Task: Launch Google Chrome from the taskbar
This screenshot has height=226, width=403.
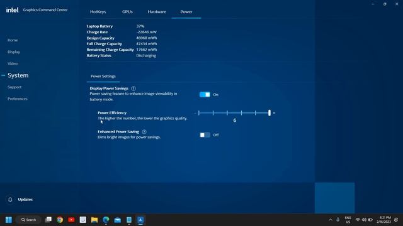Action: coord(60,220)
